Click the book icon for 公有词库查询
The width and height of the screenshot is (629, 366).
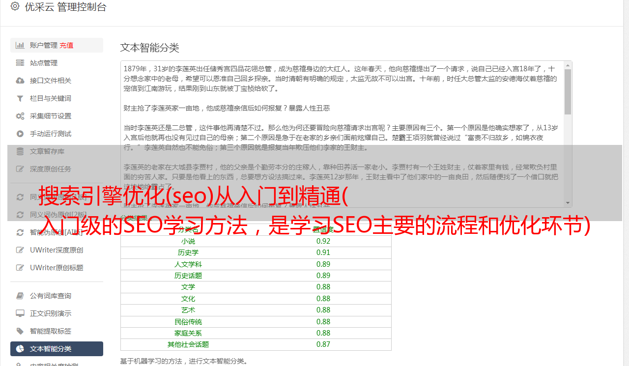tap(20, 296)
